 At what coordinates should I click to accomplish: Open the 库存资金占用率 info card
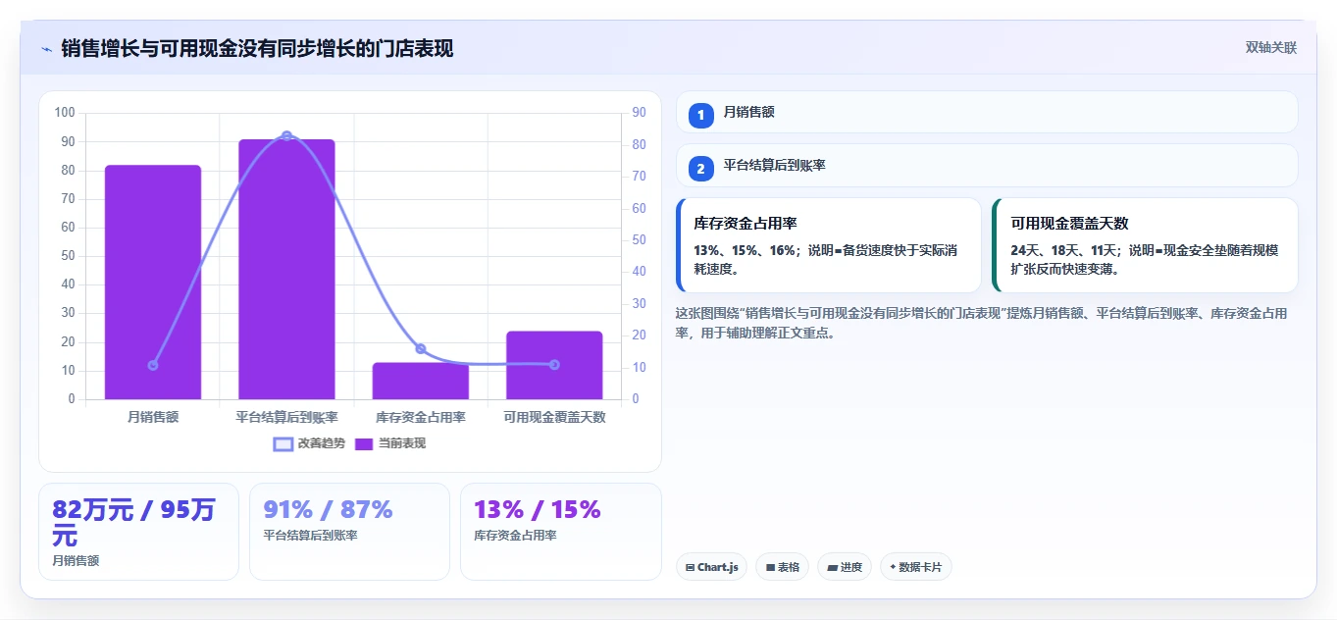click(829, 245)
